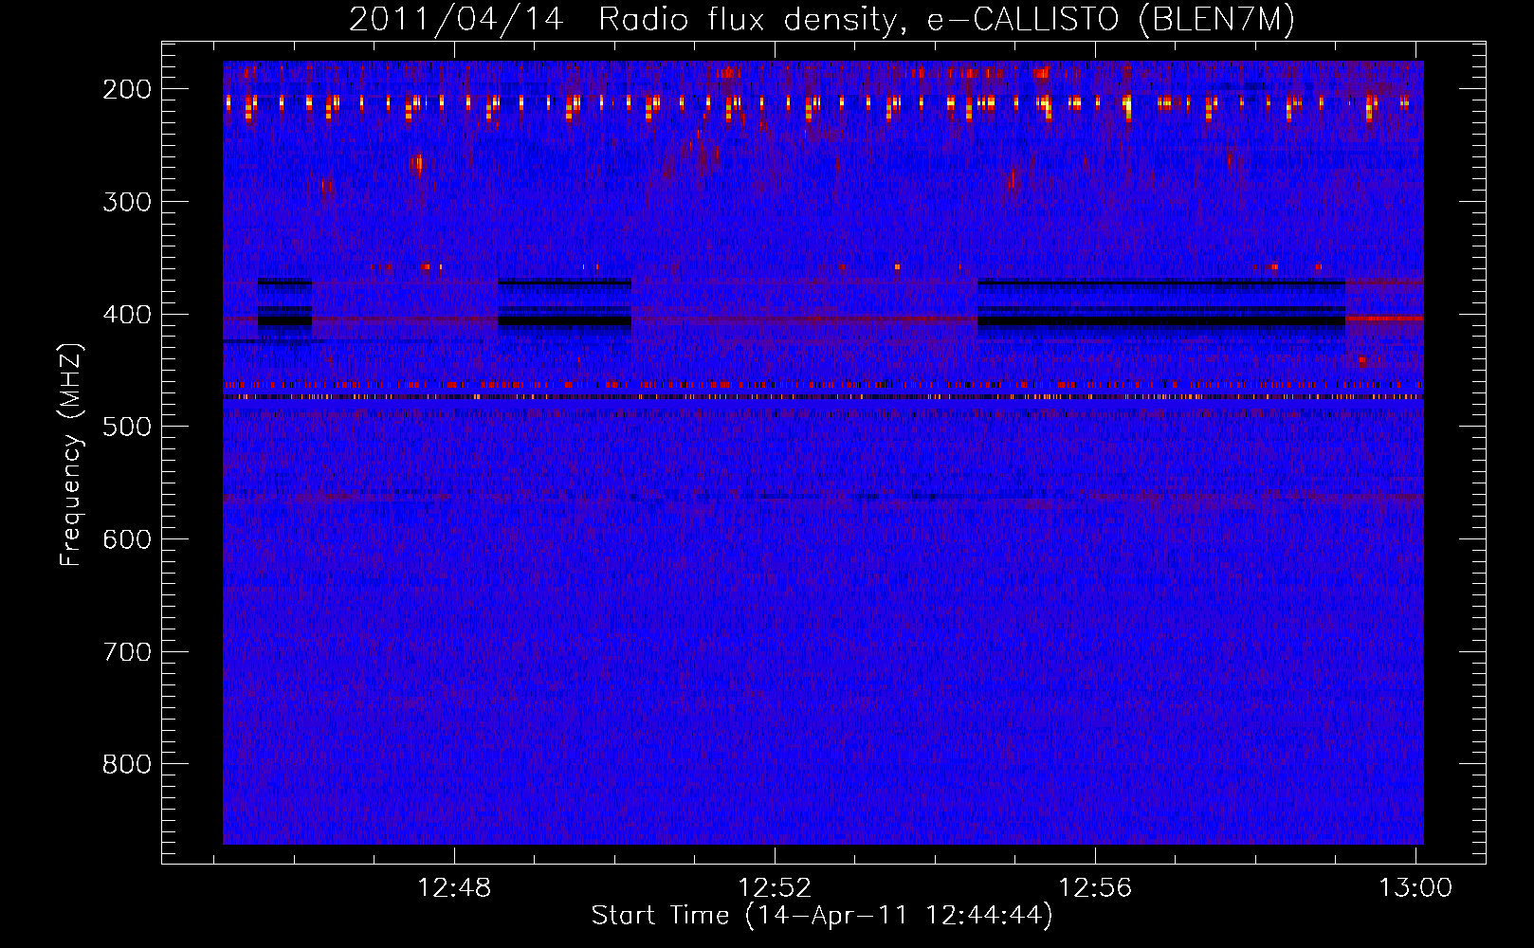Click the 12:52 time tick label
This screenshot has width=1534, height=948.
(x=775, y=887)
